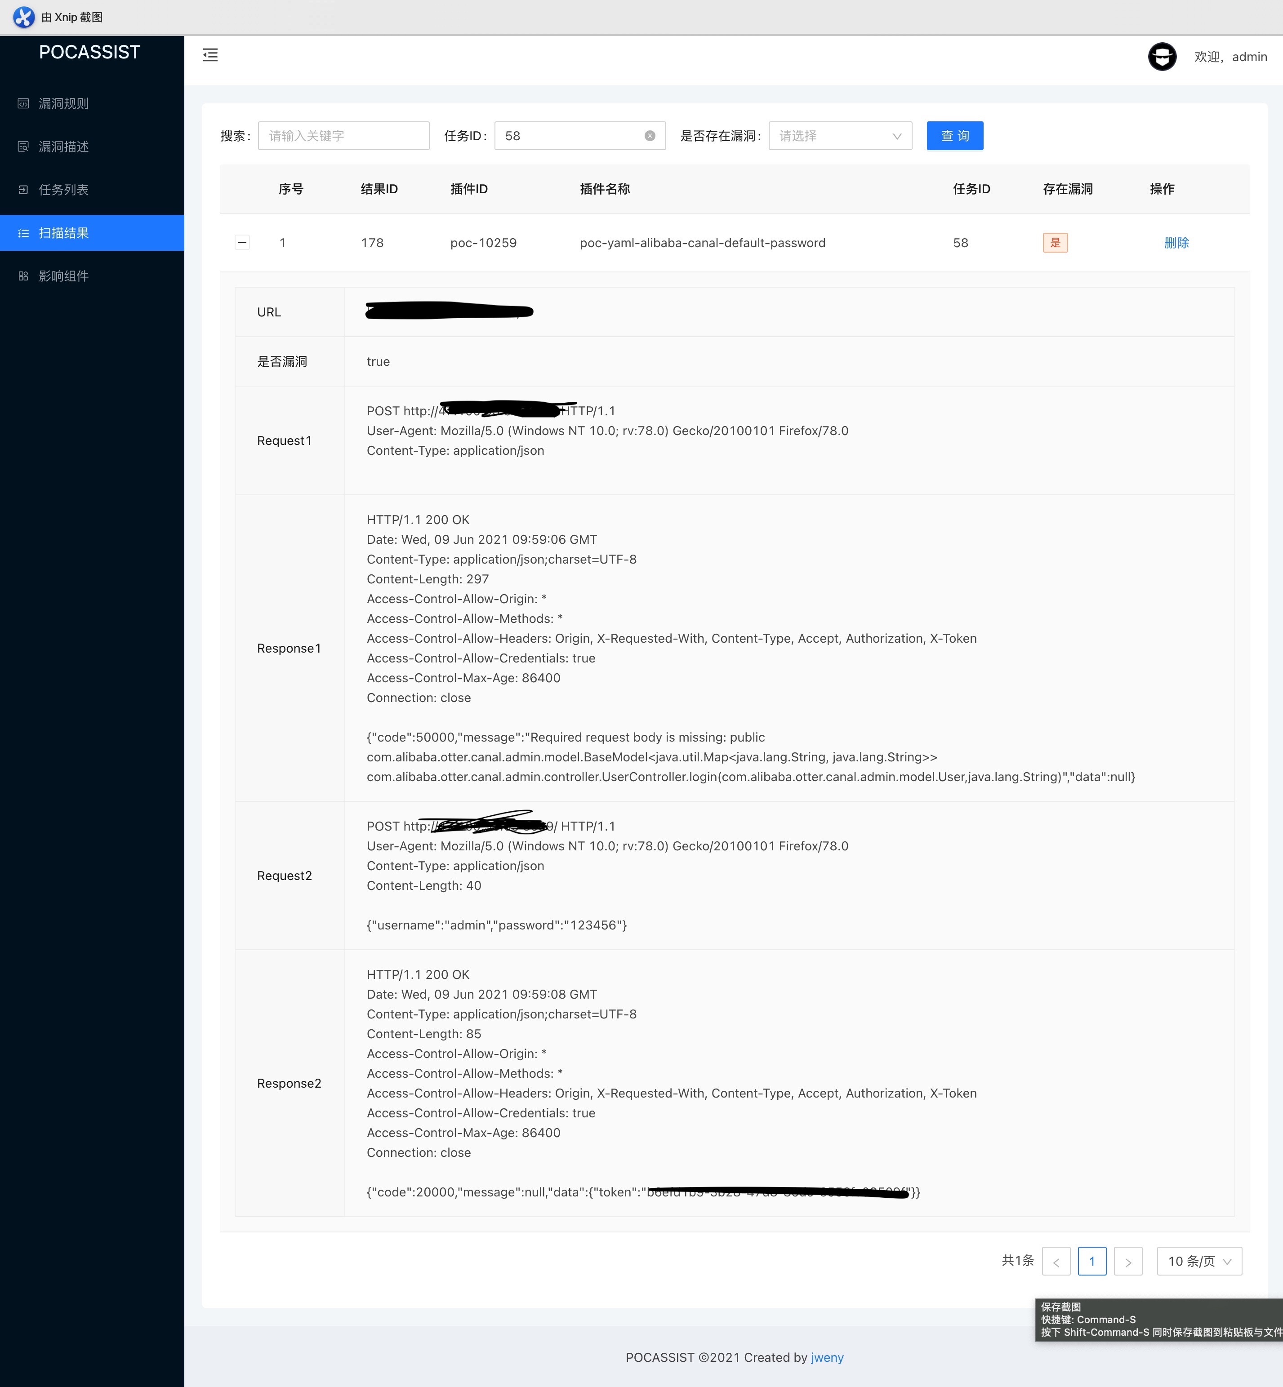
Task: Click the 任务列表 sidebar icon
Action: 24,190
